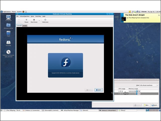The image size is (161, 121).
Task: Click the Virtual Machine Manager title bar
Action: pyautogui.click(x=137, y=80)
